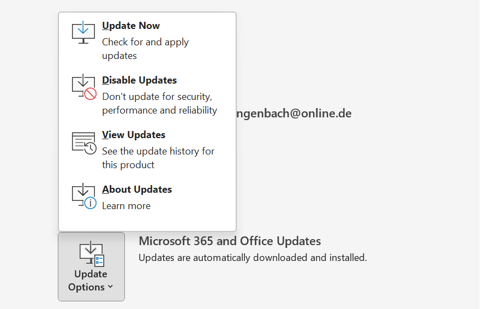
Task: Click the clock badge on View Updates icon
Action: (91, 148)
